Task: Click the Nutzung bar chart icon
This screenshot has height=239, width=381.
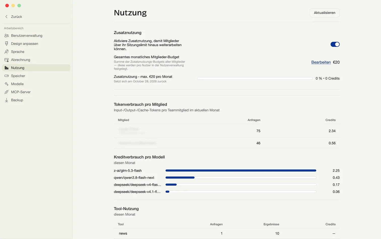Action: (x=7, y=68)
